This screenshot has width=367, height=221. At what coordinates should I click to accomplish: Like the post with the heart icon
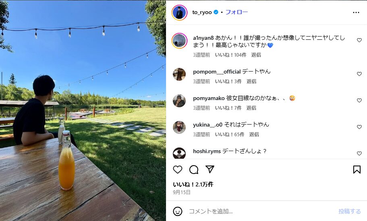tap(178, 170)
